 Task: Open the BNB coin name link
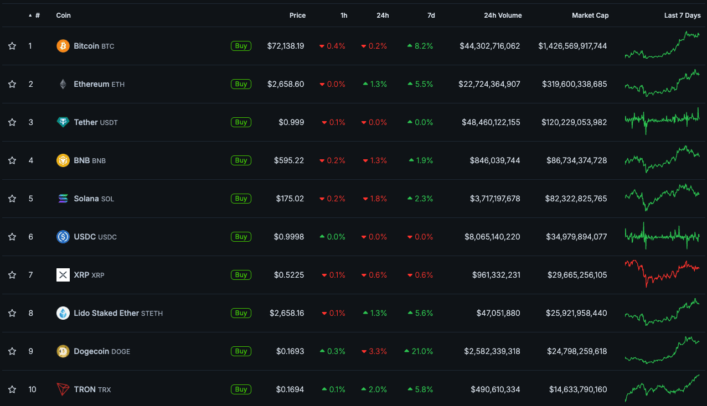pos(90,160)
